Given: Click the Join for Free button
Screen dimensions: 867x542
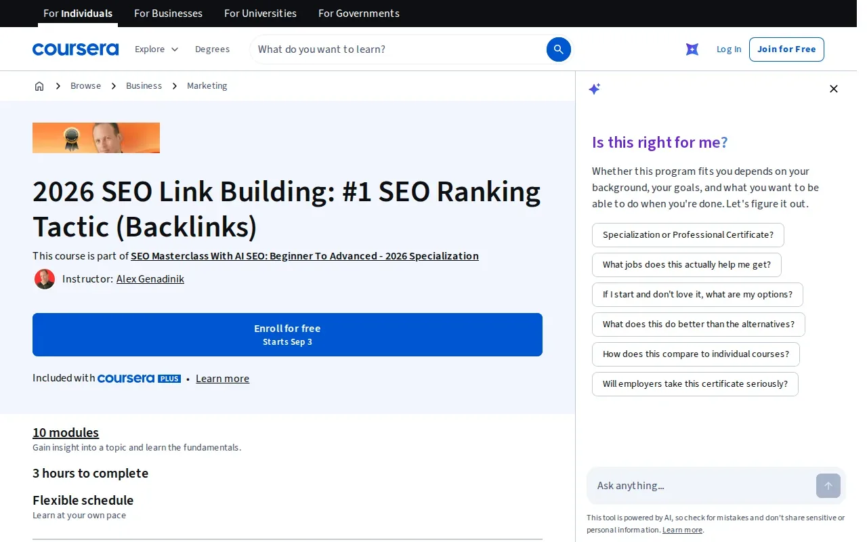Looking at the screenshot, I should coord(786,49).
